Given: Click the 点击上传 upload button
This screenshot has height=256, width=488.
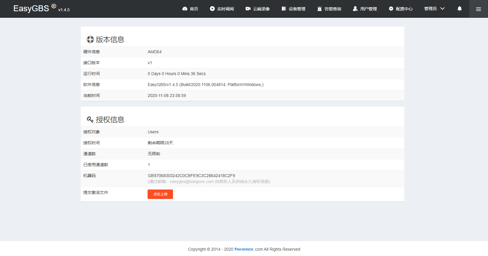Looking at the screenshot, I should (160, 194).
